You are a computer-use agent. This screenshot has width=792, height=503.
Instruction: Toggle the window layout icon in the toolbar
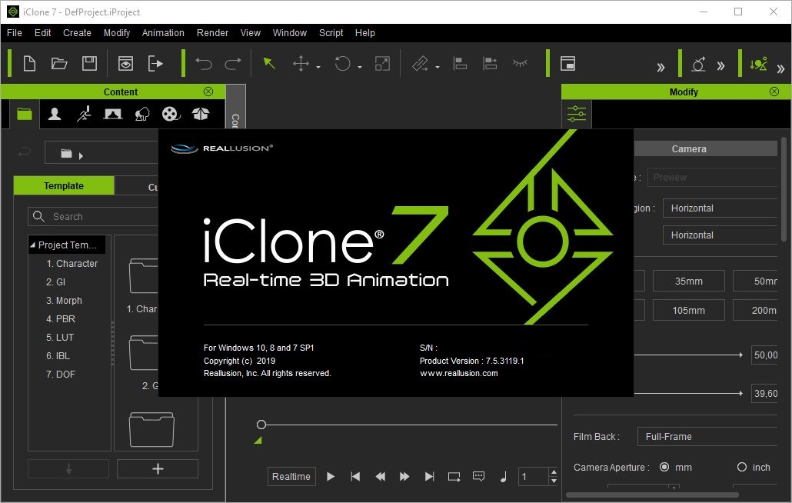coord(567,64)
